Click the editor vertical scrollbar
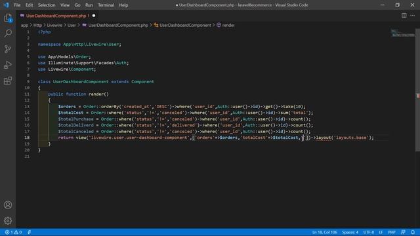 417,90
